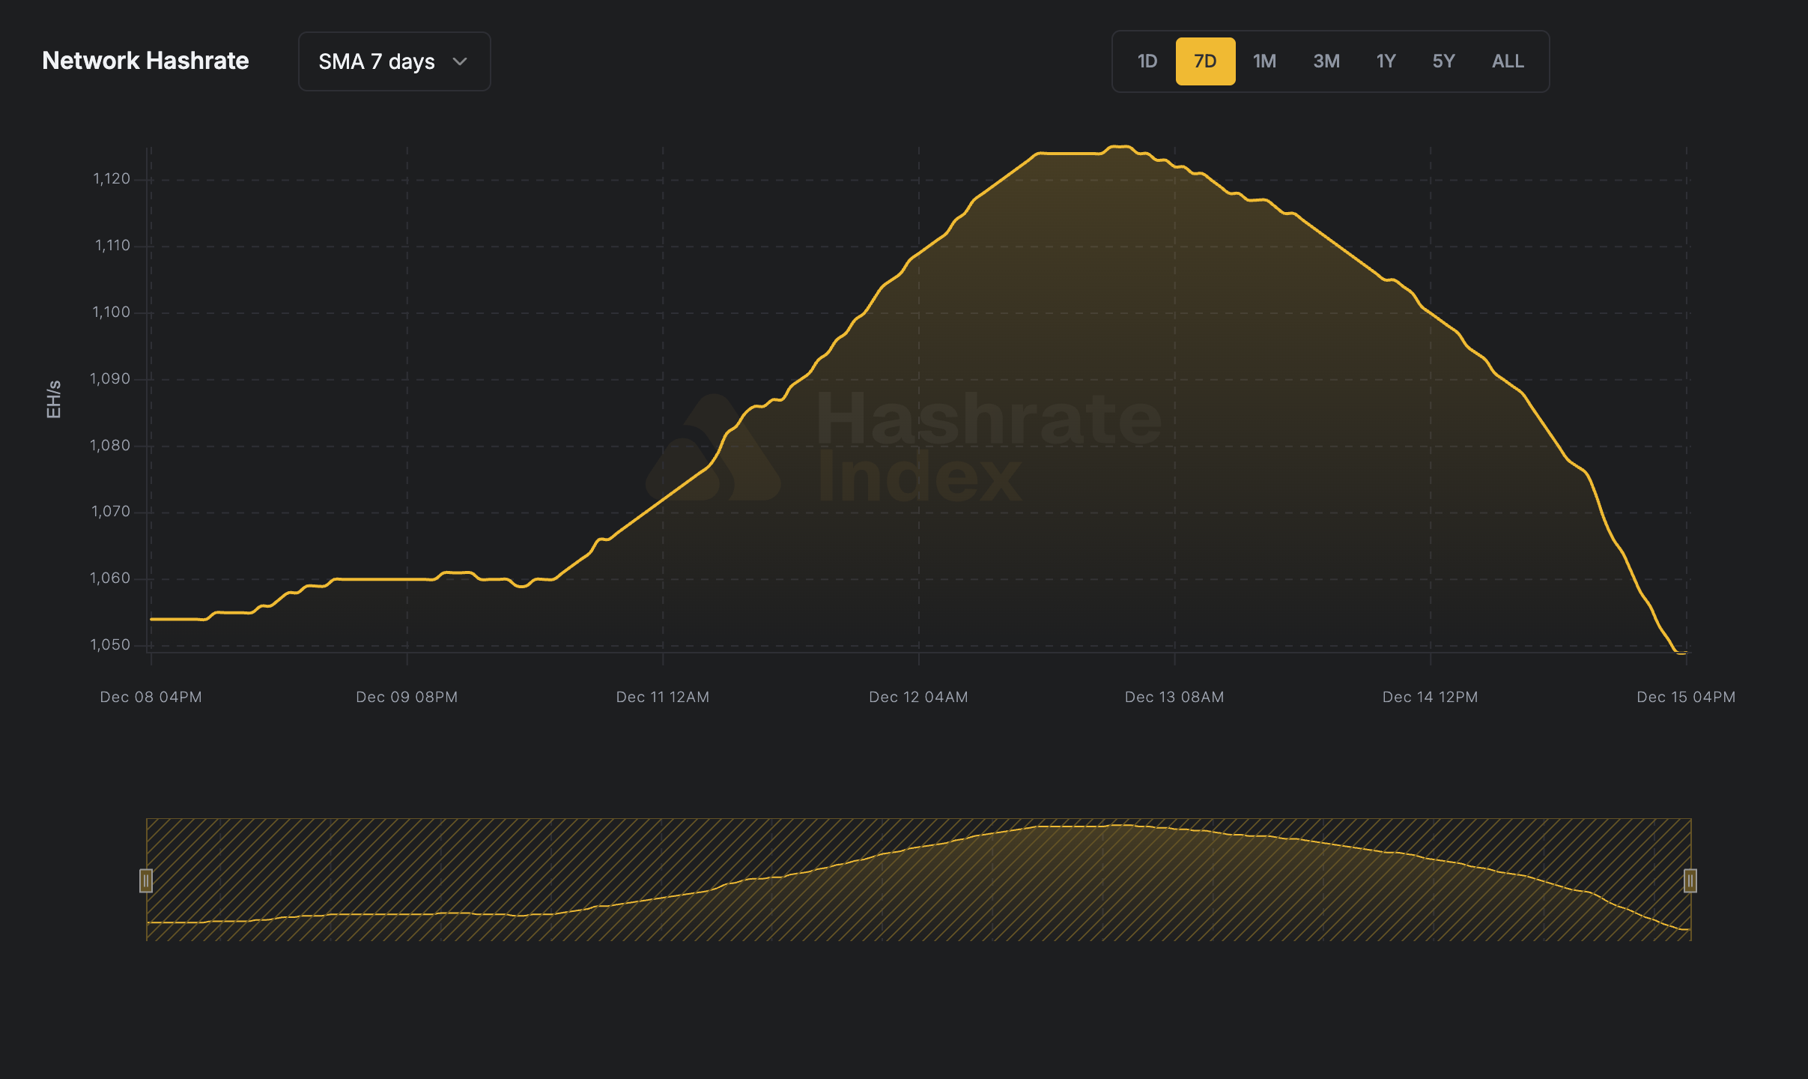1808x1079 pixels.
Task: Switch to the 7D time range view
Action: pos(1206,61)
